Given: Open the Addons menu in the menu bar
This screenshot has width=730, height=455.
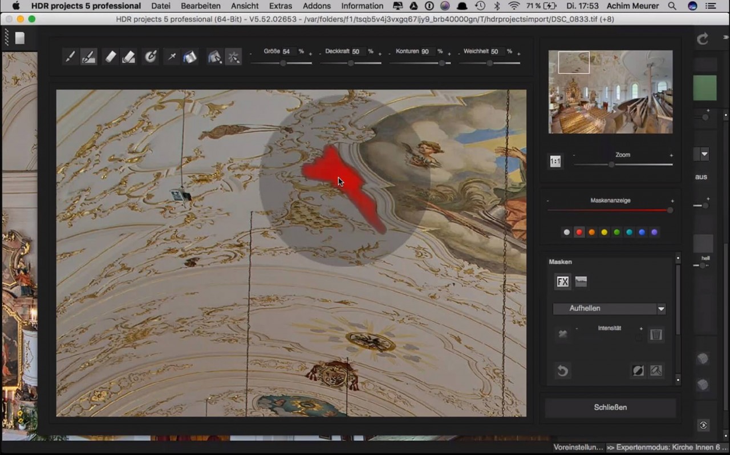Looking at the screenshot, I should [x=317, y=6].
